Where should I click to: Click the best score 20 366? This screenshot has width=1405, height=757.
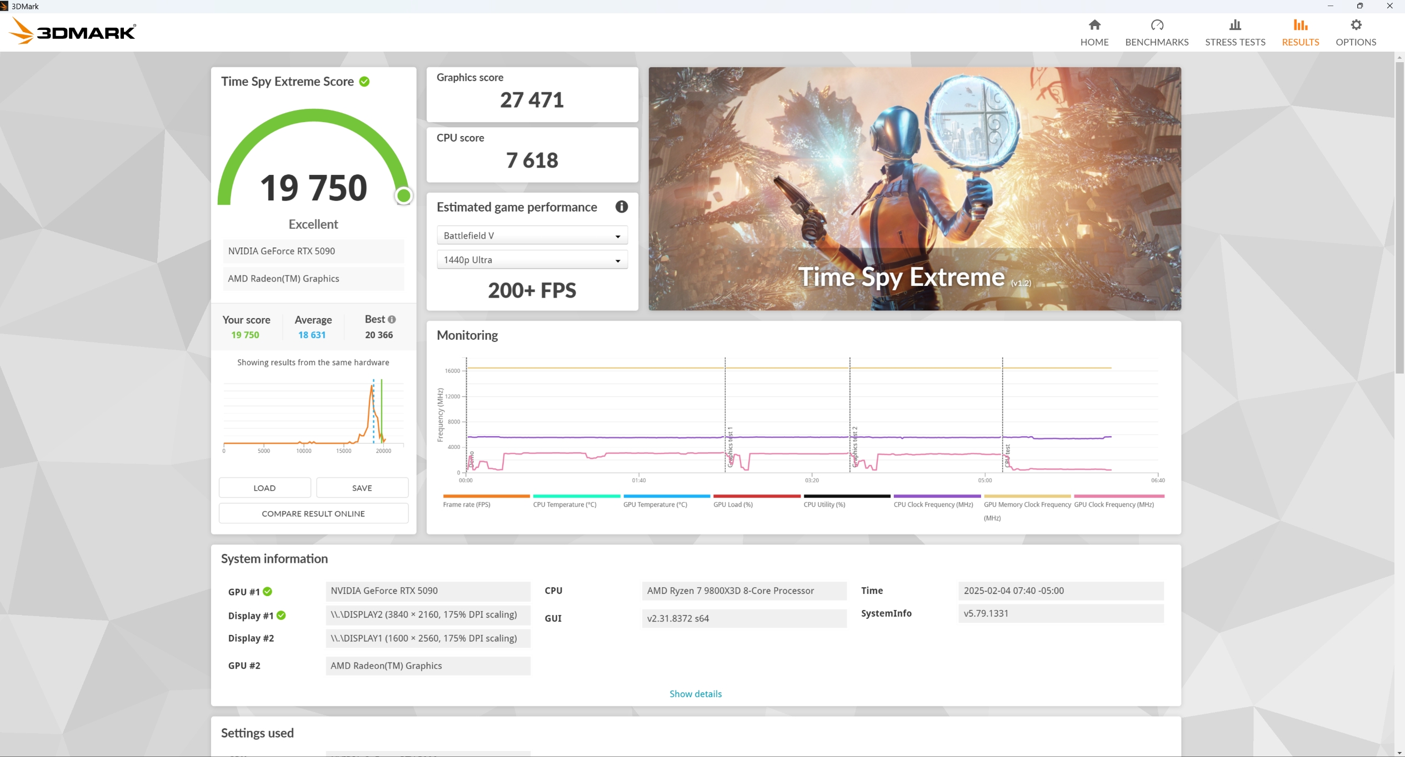tap(379, 335)
